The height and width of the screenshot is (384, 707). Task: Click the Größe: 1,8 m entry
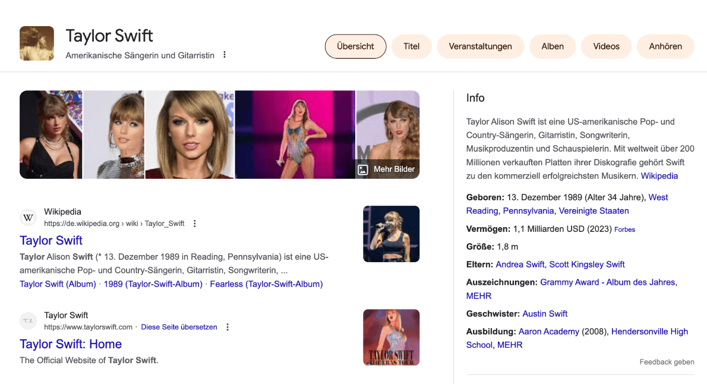[x=492, y=247]
